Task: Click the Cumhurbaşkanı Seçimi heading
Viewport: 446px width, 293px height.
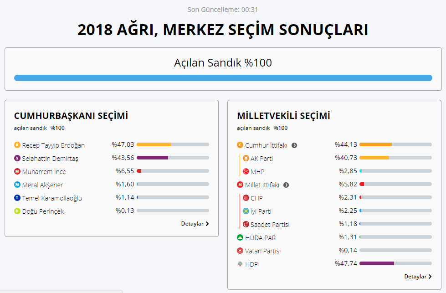Action: [71, 116]
